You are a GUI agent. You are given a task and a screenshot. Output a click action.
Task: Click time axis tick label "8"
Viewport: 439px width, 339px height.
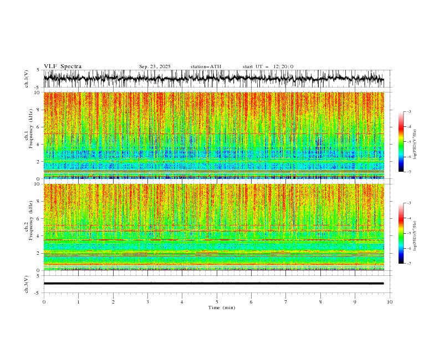click(320, 302)
